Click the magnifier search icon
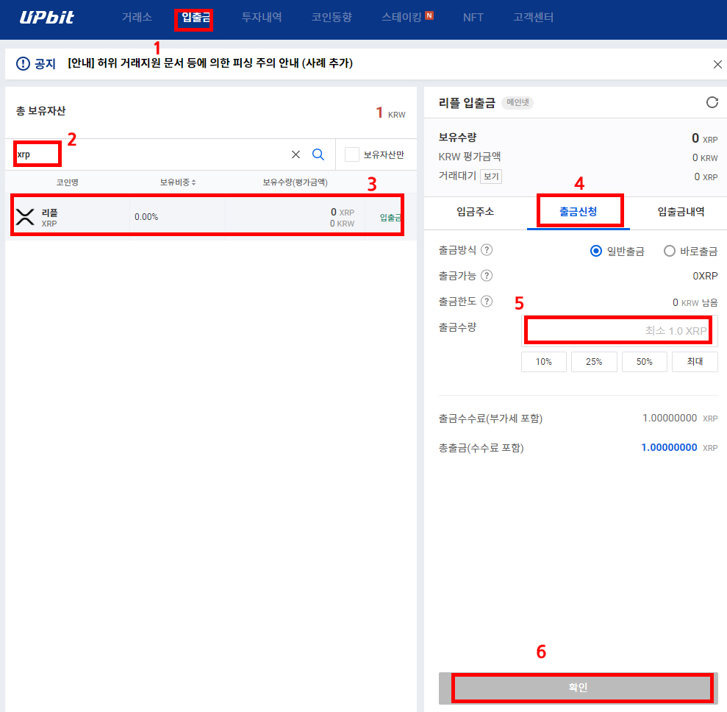 (x=318, y=154)
